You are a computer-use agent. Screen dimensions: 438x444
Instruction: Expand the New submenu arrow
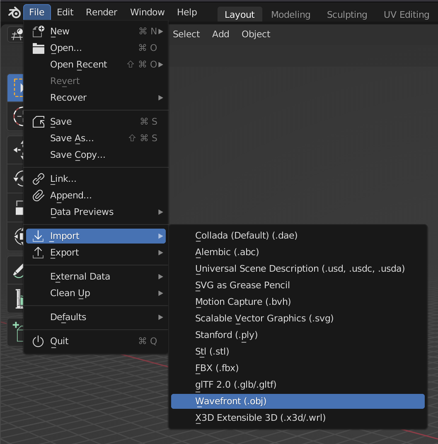(x=161, y=31)
